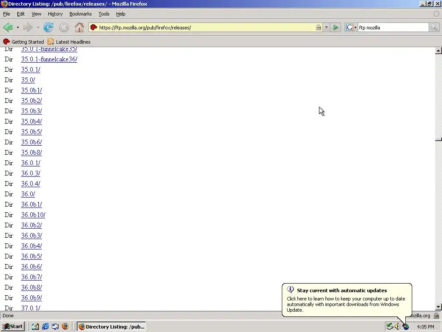Click the Start button
Screen dimensions: 442x332
coord(13,327)
